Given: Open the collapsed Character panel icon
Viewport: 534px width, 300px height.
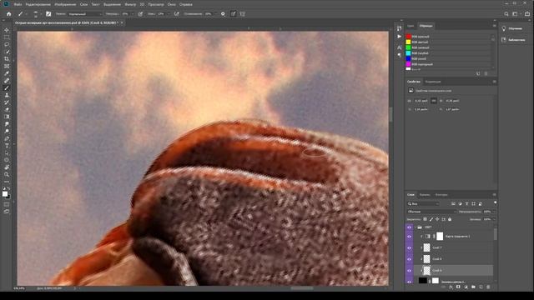Looking at the screenshot, I should click(399, 47).
